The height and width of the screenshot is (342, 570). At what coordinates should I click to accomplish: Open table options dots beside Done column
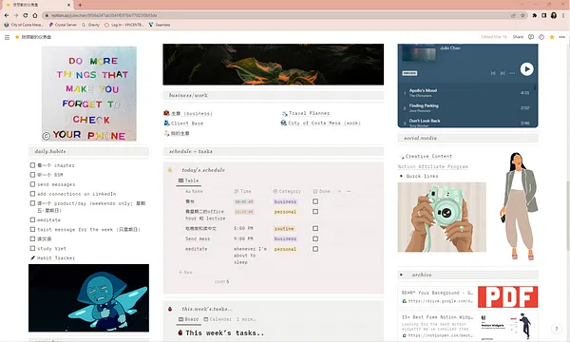[x=349, y=191]
